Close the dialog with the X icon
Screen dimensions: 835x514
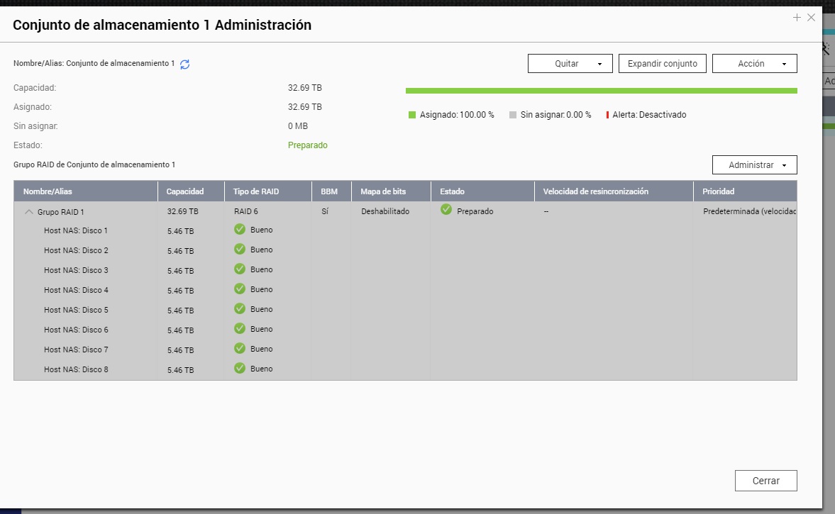click(812, 18)
